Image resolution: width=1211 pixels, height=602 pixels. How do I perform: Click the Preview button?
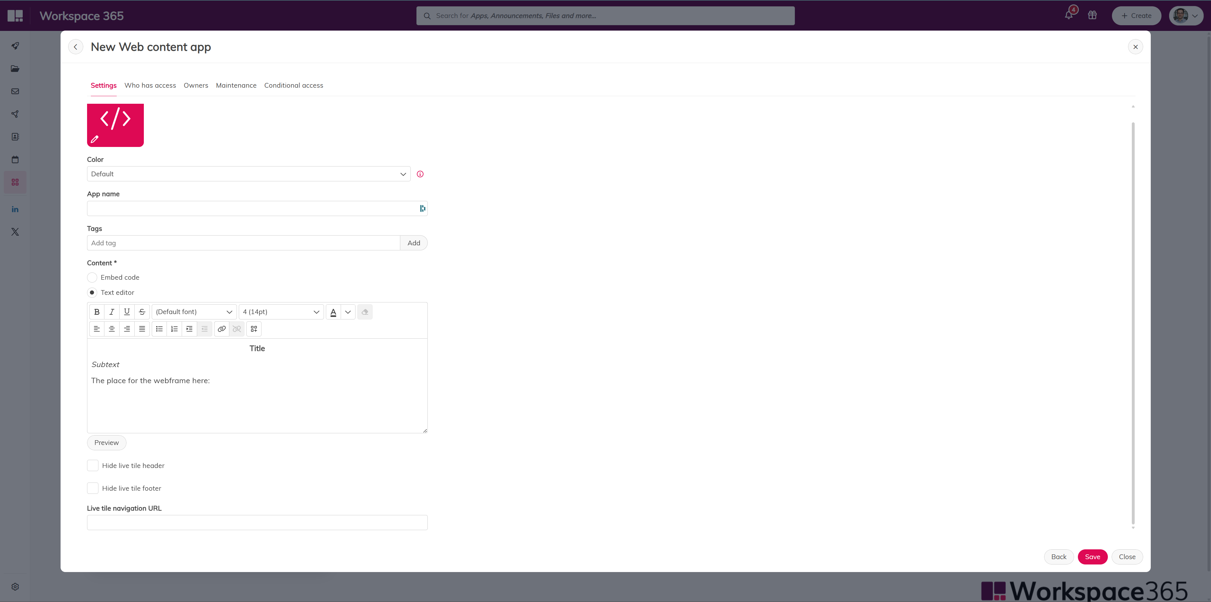tap(106, 442)
